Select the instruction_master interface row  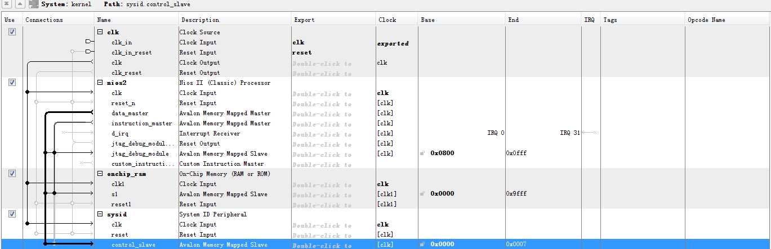142,123
